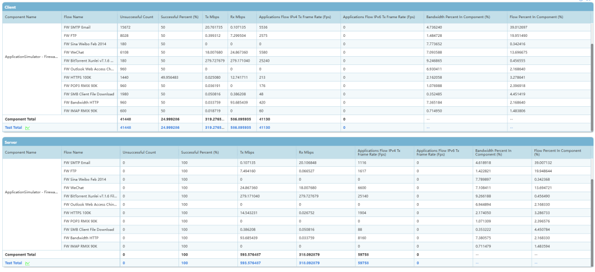Open the Server table Test Total link
Image resolution: width=595 pixels, height=272 pixels.
coord(13,264)
